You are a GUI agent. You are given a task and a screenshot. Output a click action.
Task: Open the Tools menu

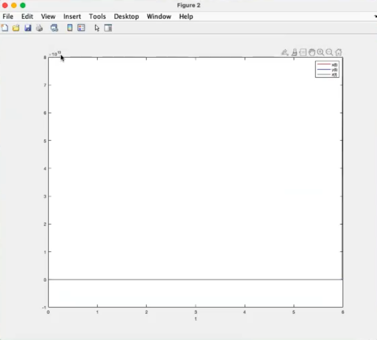[97, 17]
